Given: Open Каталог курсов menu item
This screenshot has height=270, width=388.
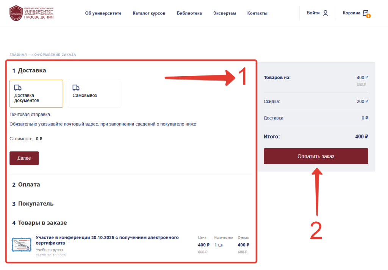Looking at the screenshot, I should (x=149, y=13).
